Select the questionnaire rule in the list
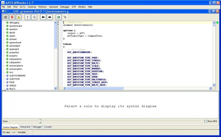This screenshot has width=221, height=137. 16,26
